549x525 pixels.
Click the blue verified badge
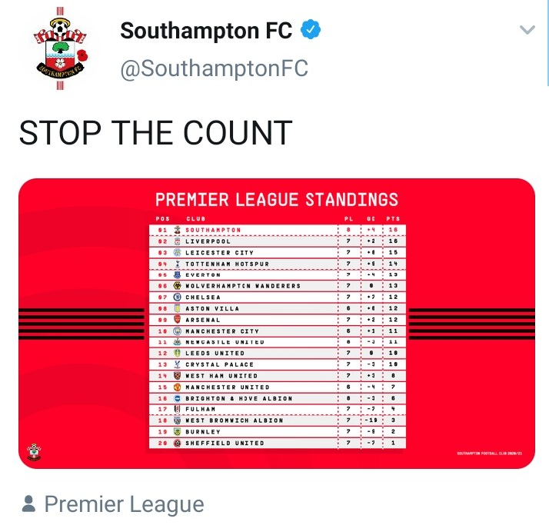point(309,31)
